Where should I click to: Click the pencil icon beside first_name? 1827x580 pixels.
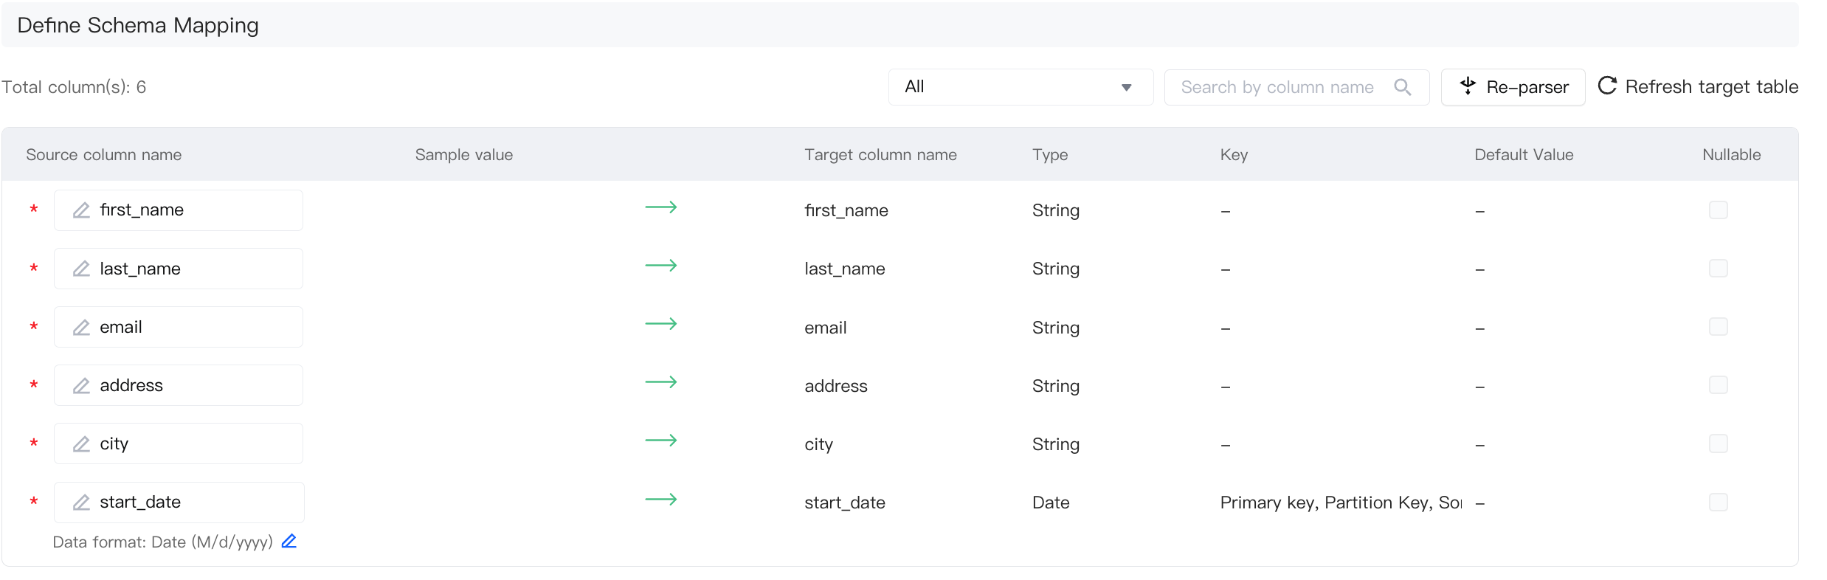coord(81,210)
